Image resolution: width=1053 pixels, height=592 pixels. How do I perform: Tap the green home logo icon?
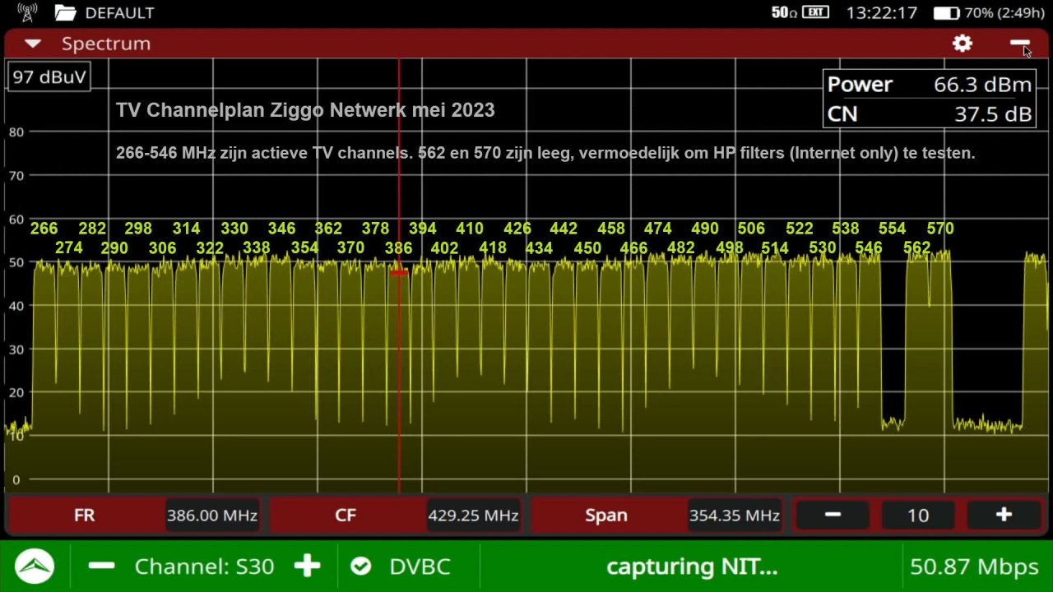click(x=35, y=567)
